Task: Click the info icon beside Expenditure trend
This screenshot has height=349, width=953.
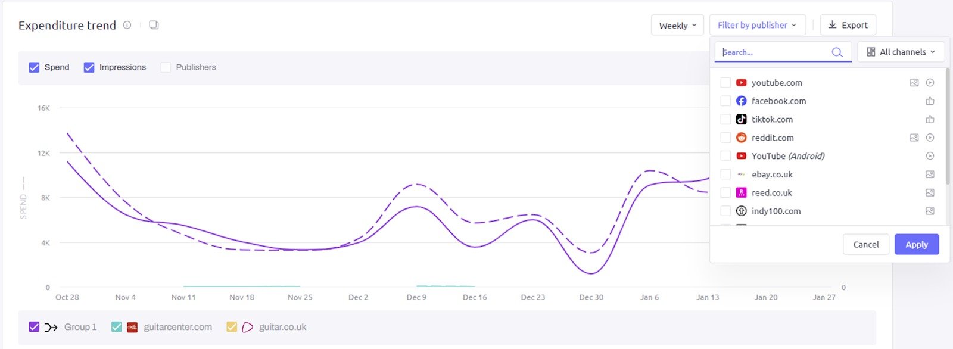Action: 127,25
